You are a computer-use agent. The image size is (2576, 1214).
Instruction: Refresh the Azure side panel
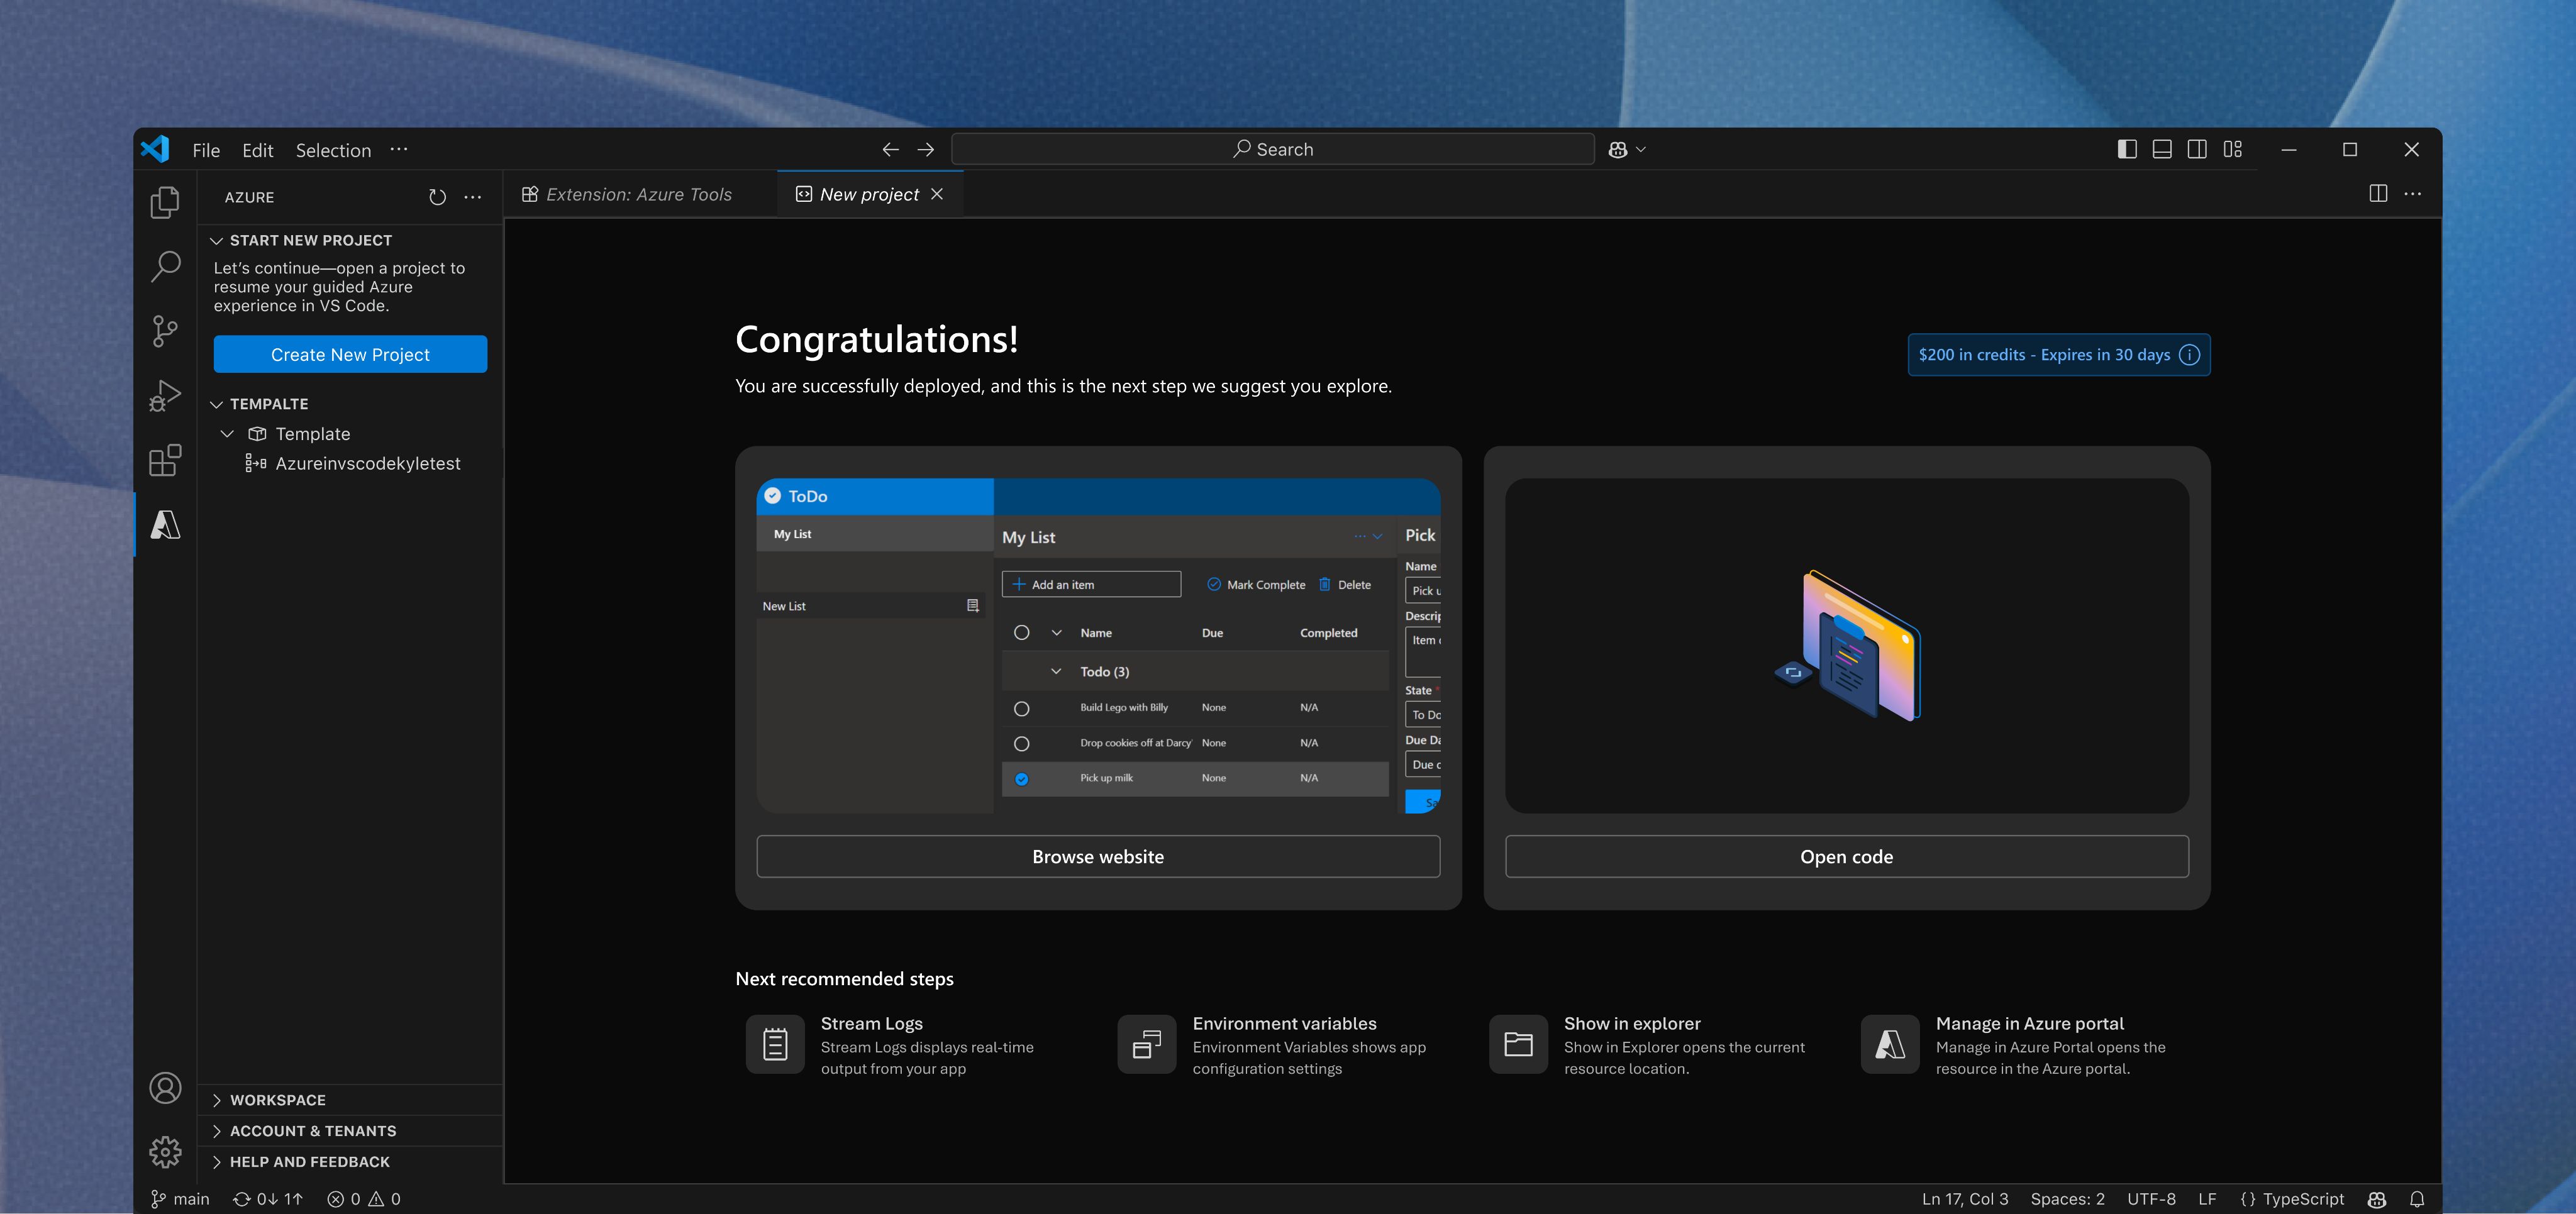[437, 197]
